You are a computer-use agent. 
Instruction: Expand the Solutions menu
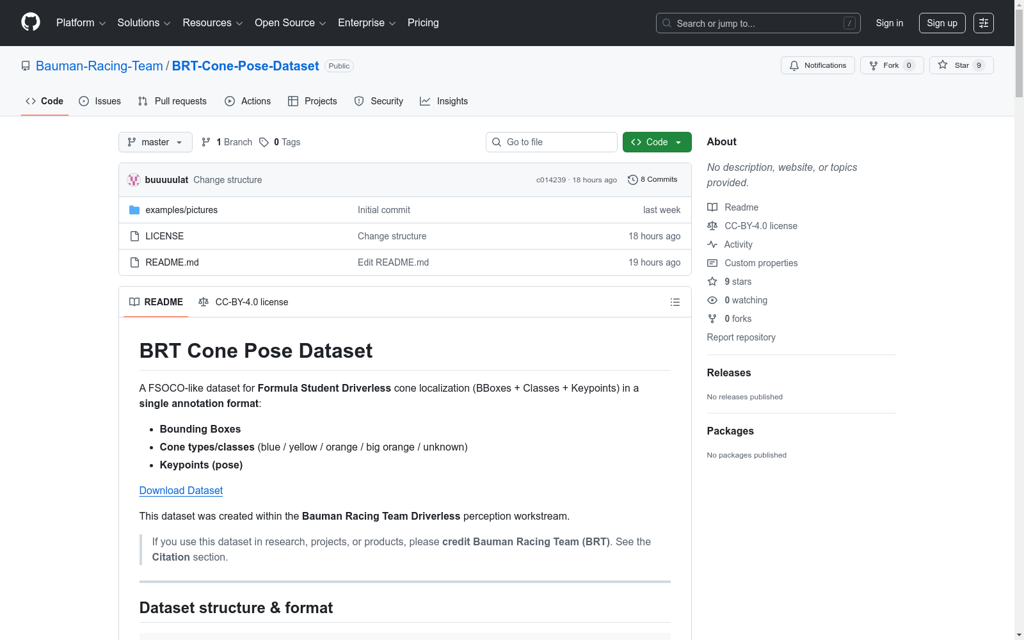pos(144,23)
